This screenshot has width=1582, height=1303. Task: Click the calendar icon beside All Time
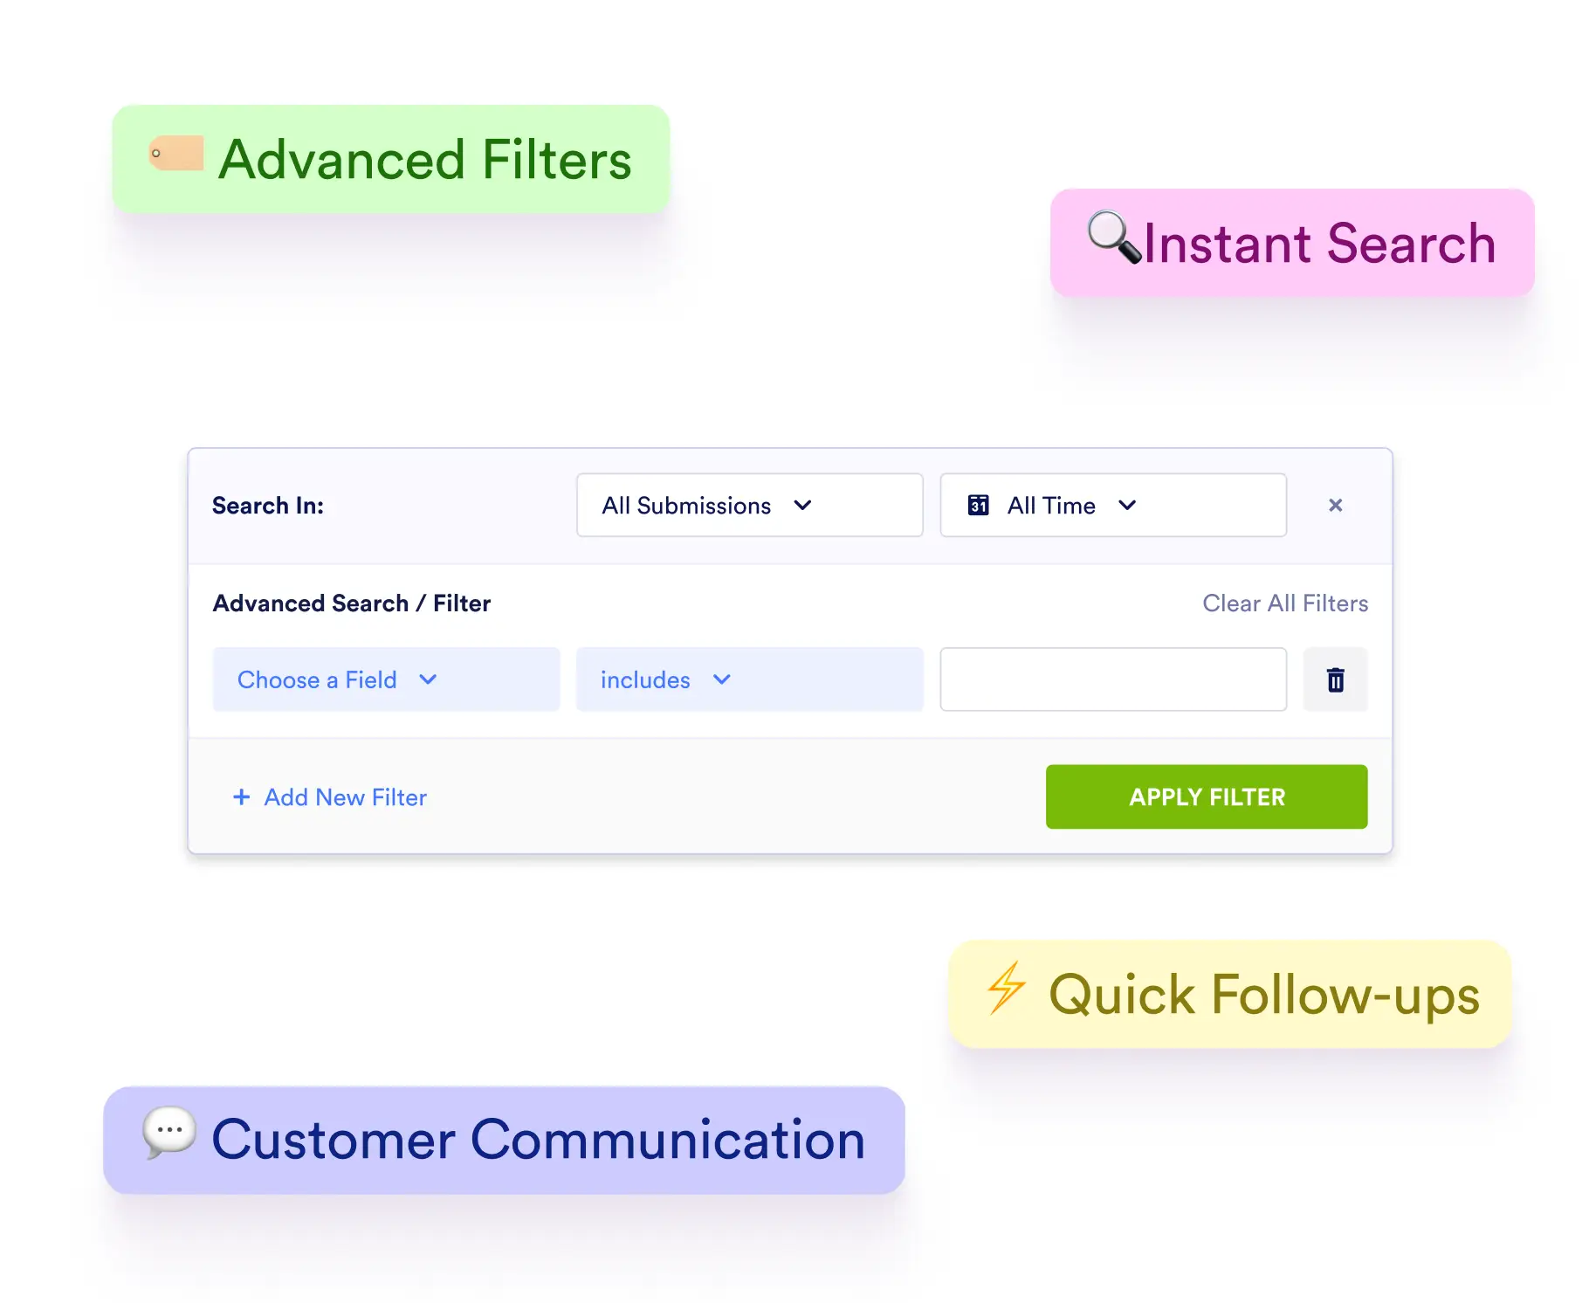click(x=979, y=506)
